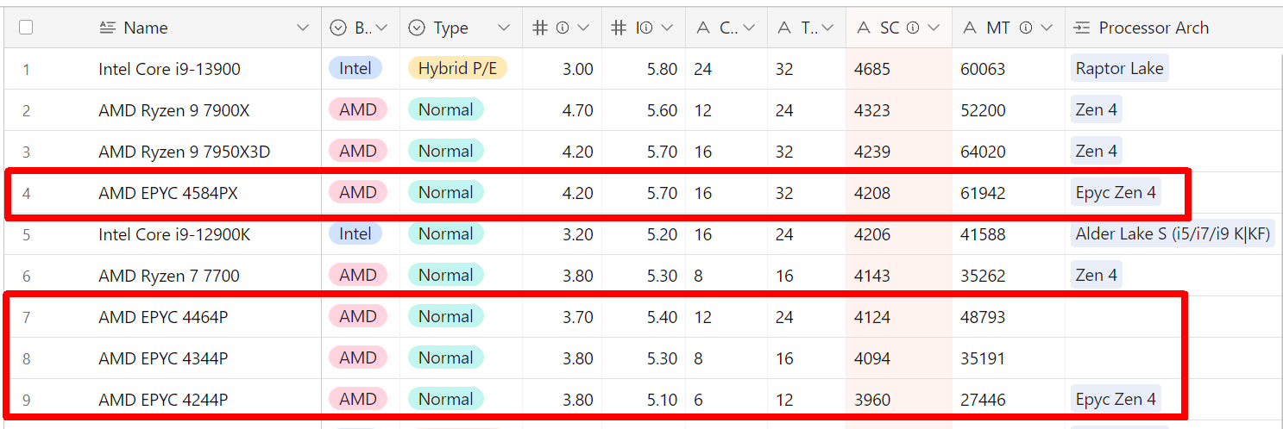This screenshot has height=429, width=1283.
Task: Click the Raptor Lake architecture chip
Action: 1120,68
